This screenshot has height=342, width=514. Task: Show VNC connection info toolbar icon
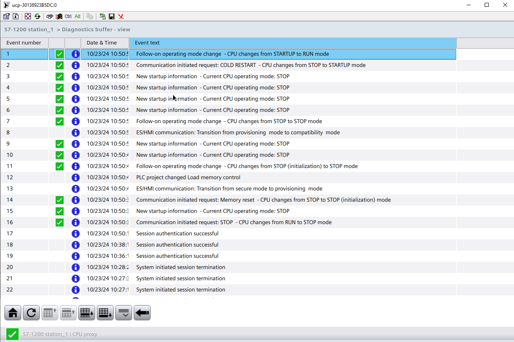point(16,16)
